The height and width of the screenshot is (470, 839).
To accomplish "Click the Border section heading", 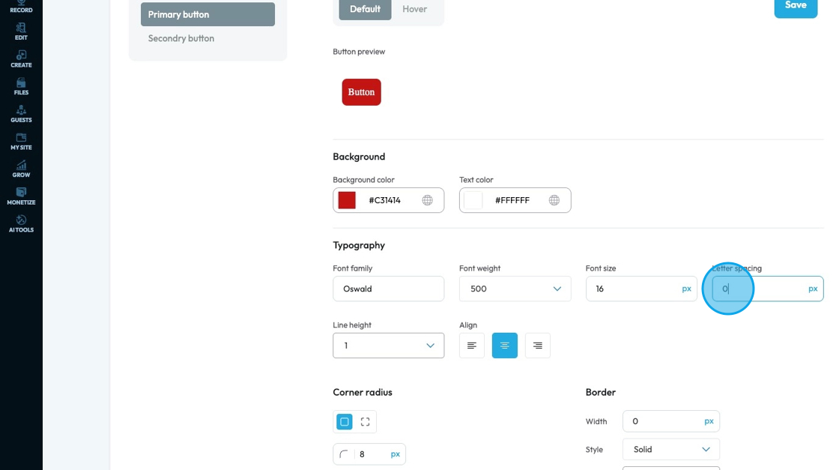I will pyautogui.click(x=600, y=392).
